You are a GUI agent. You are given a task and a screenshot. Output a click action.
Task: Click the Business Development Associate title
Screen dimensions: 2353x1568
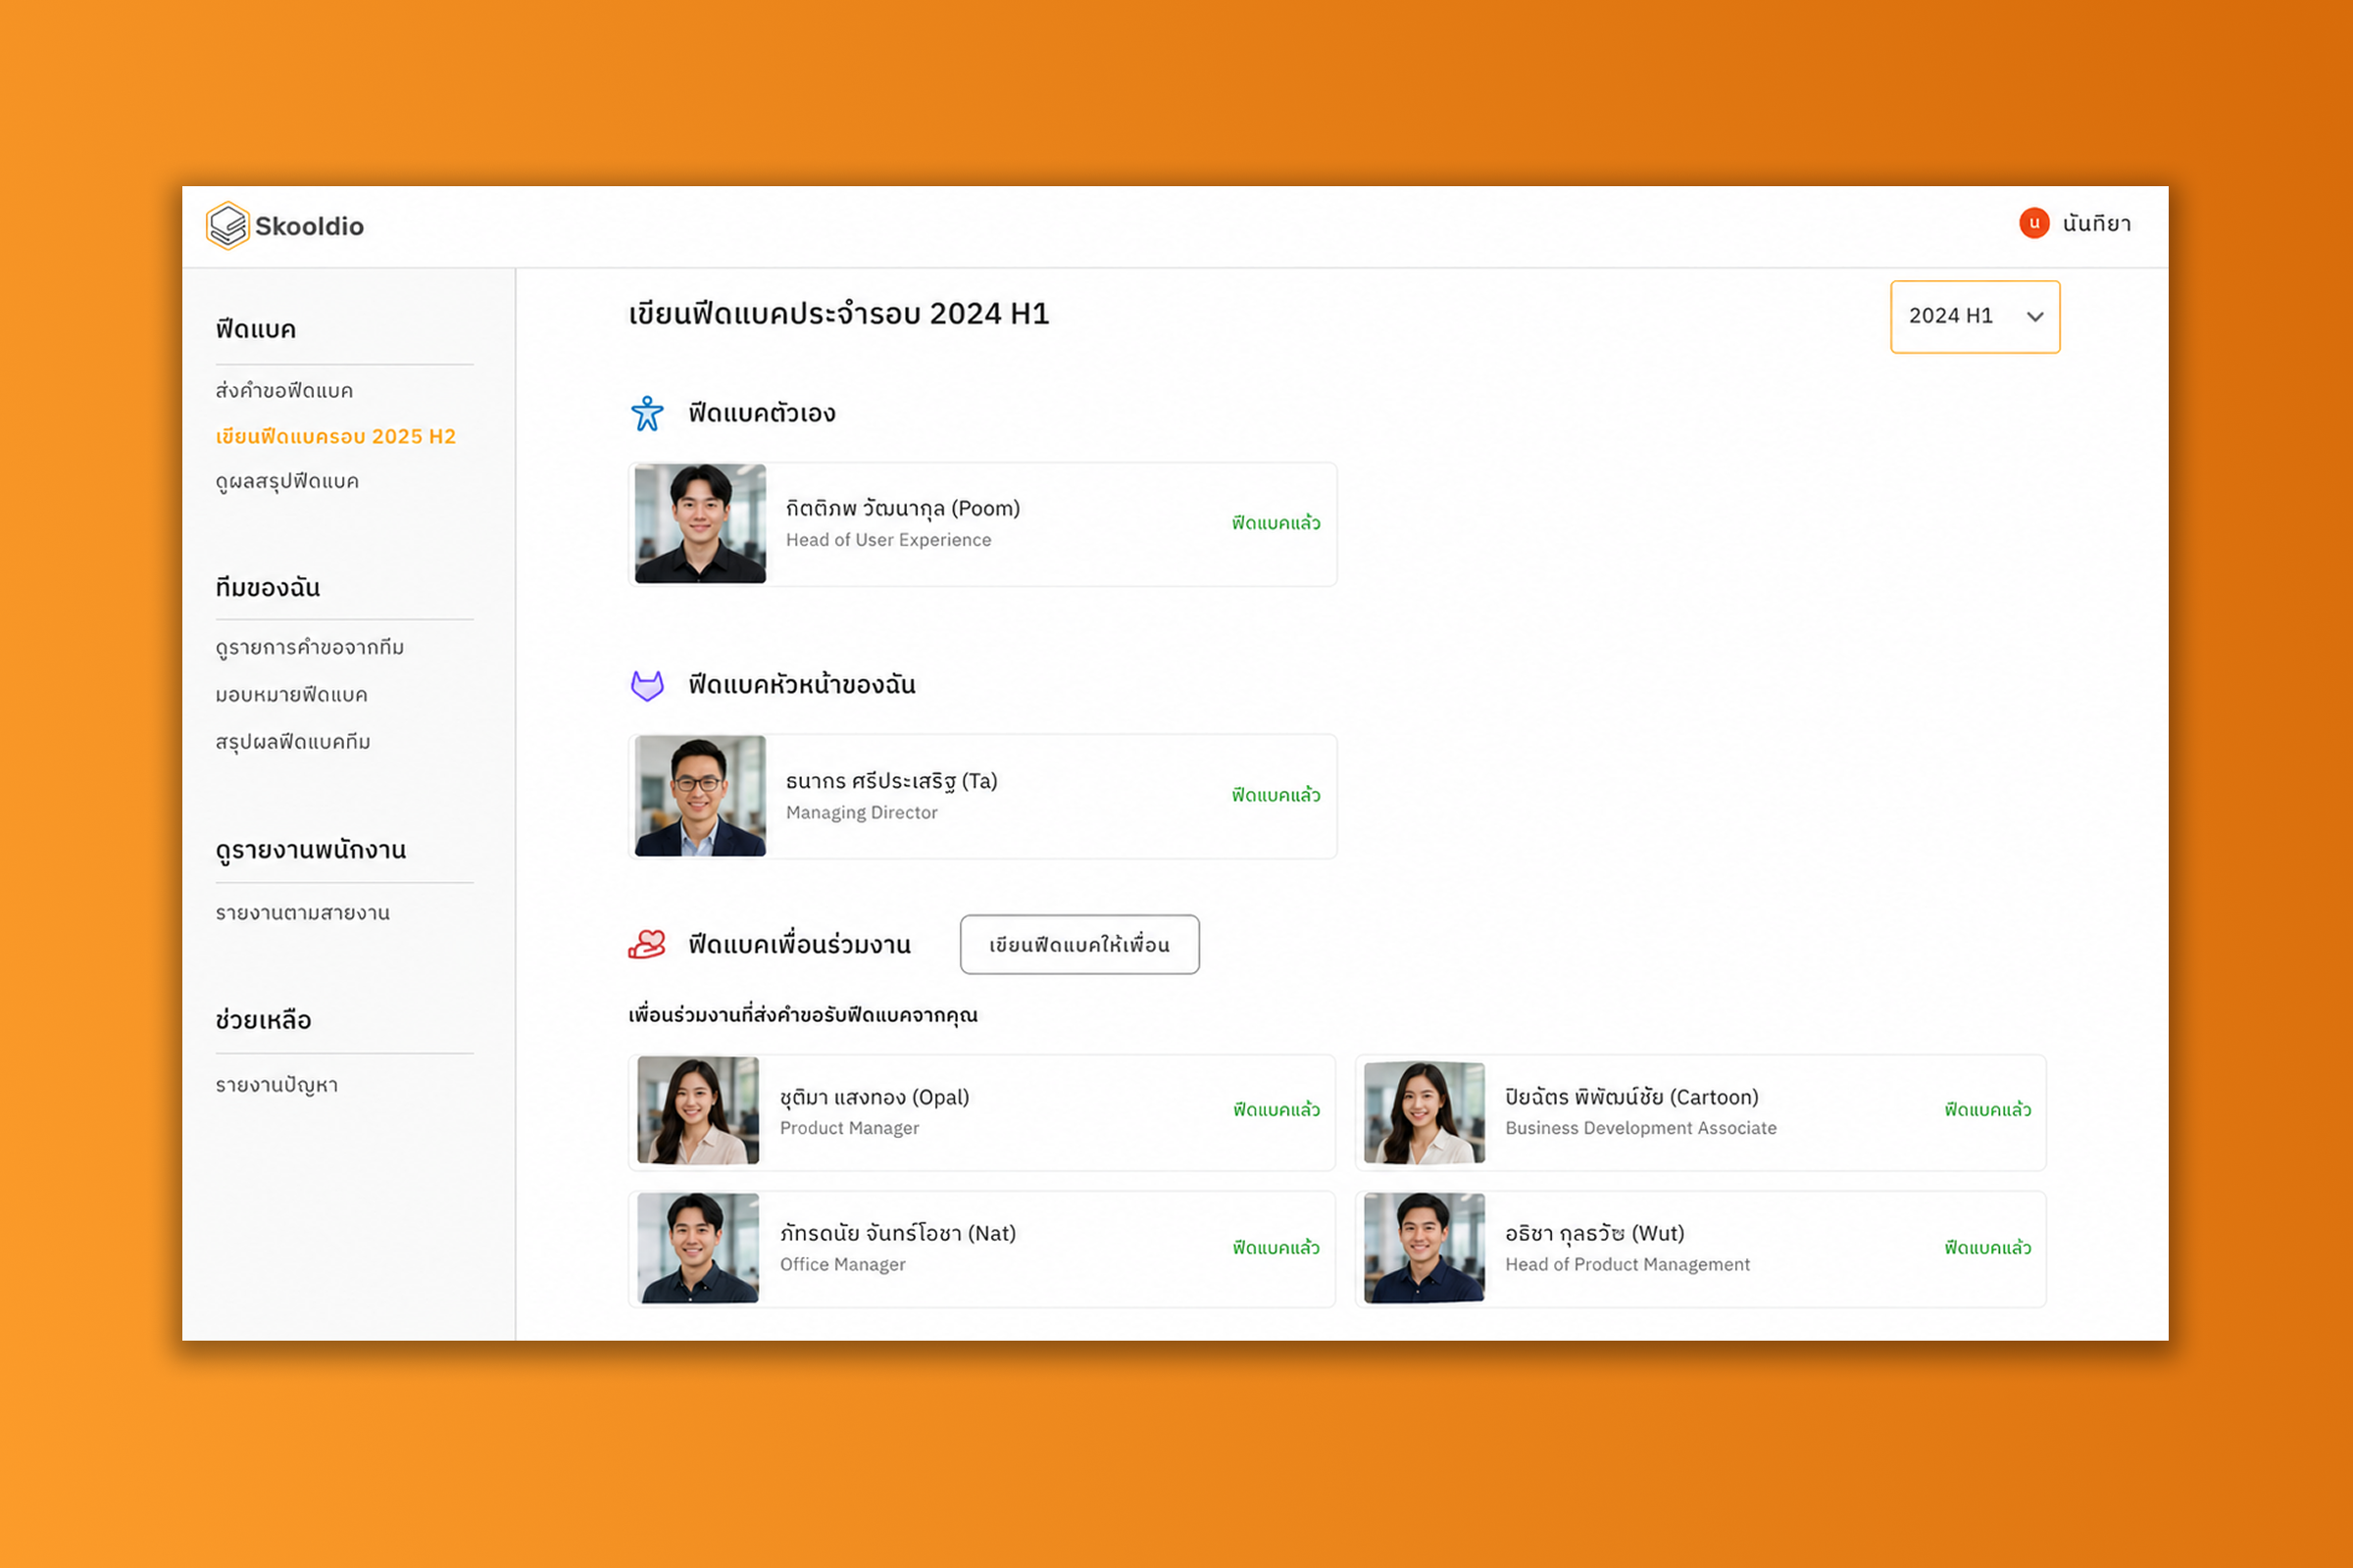click(x=1640, y=1128)
